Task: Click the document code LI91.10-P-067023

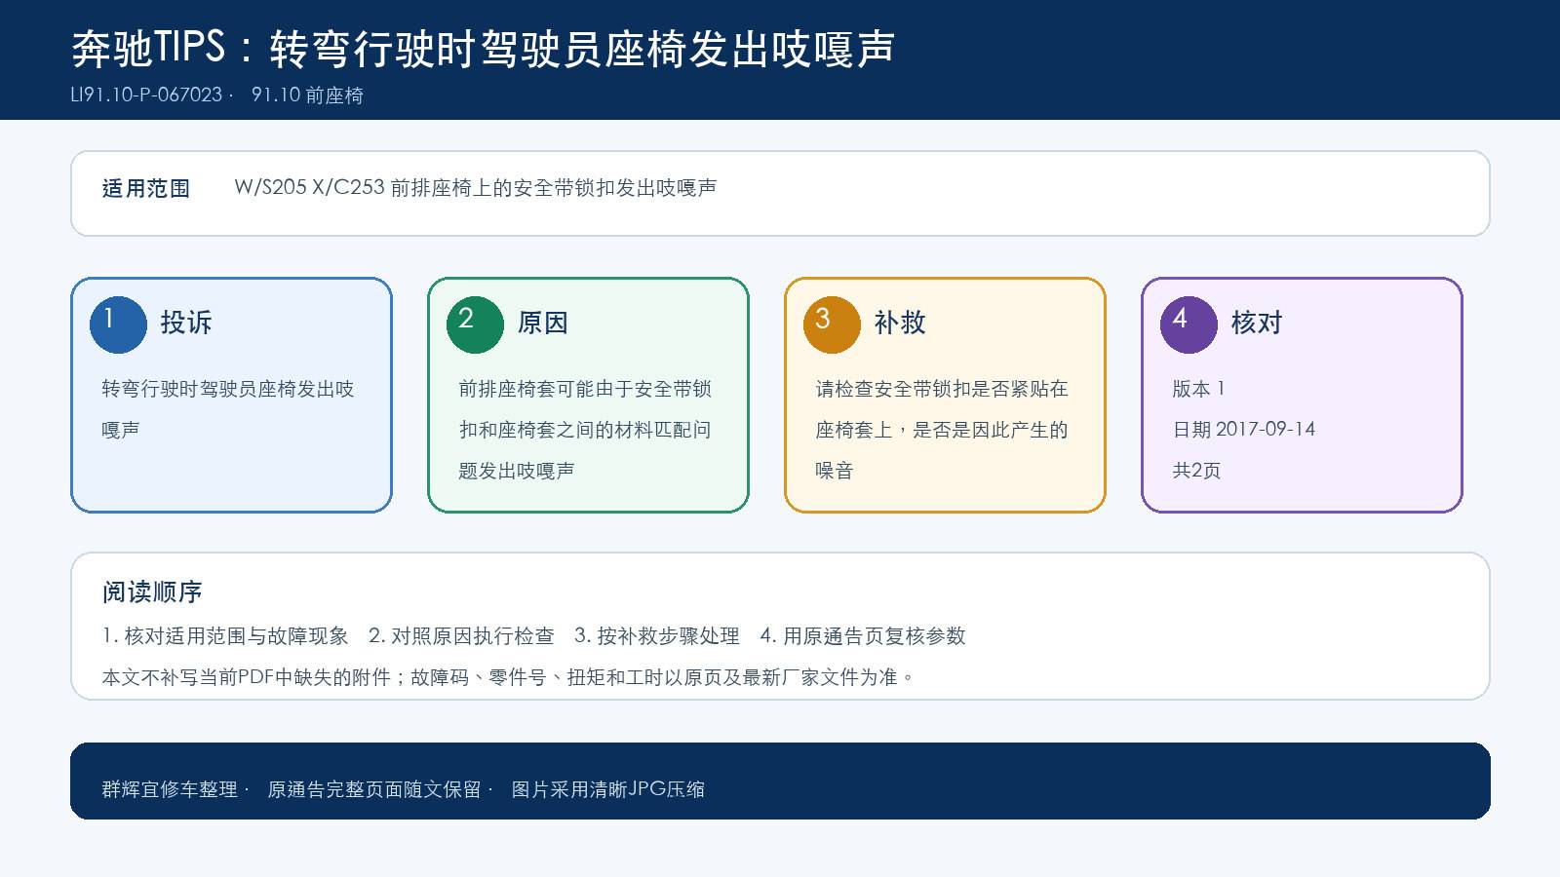Action: pyautogui.click(x=147, y=95)
